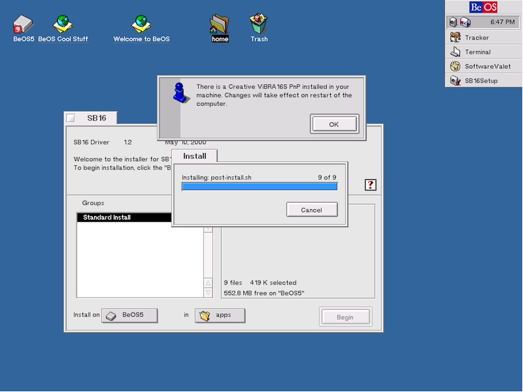Click the Install window title tab
Viewport: 523px width, 392px height.
[x=195, y=156]
